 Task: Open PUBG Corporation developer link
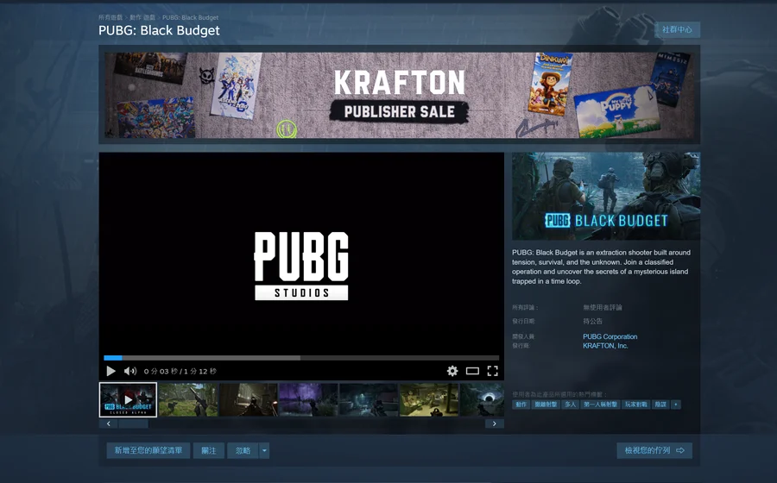(610, 336)
